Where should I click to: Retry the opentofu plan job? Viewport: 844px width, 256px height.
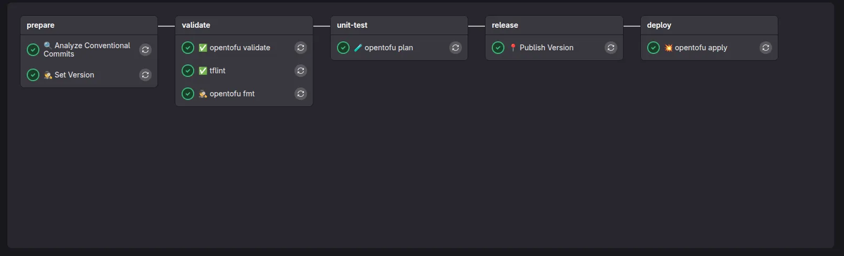click(x=456, y=48)
